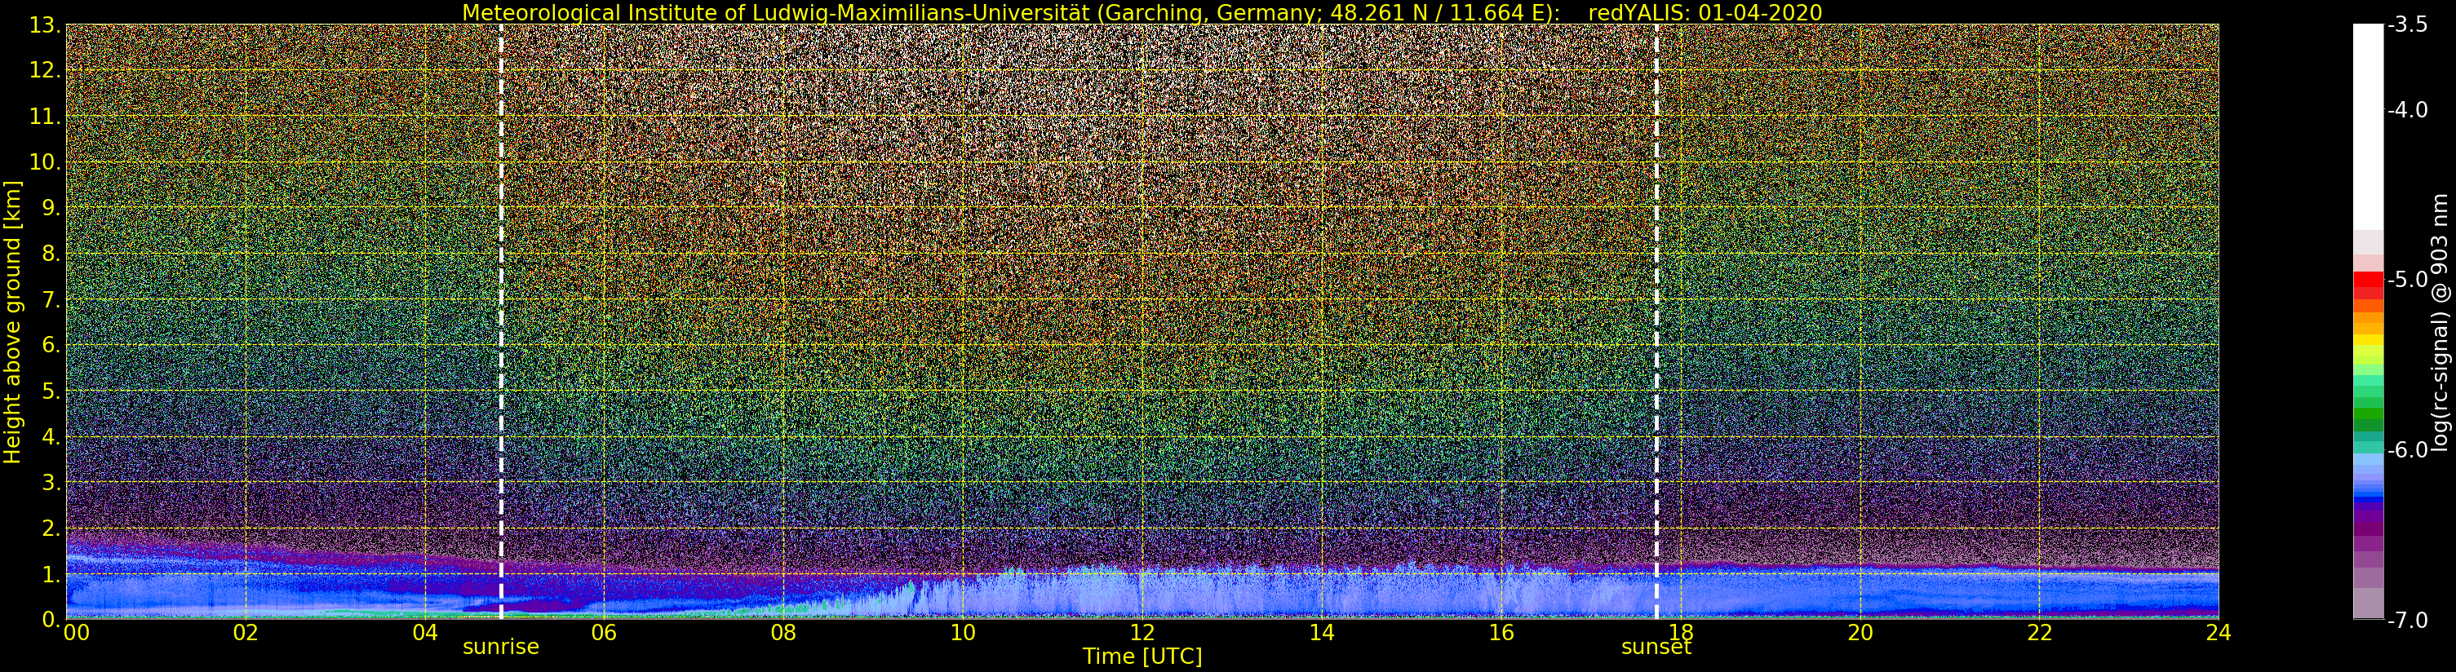Select the "06" time axis tick label
The image size is (2456, 672).
point(604,633)
